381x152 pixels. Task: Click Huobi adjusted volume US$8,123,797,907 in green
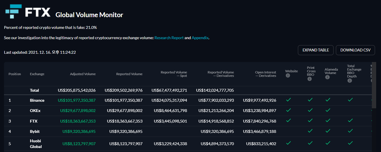(79, 144)
